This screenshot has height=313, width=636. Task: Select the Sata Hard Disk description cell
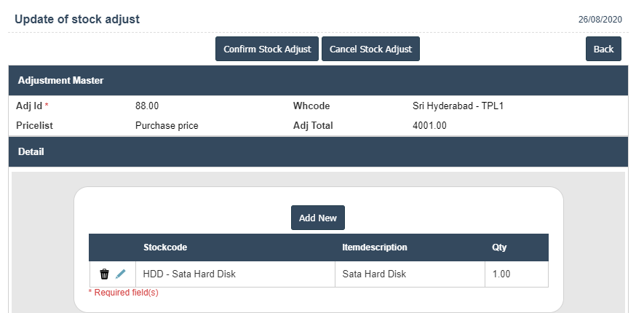pos(374,274)
